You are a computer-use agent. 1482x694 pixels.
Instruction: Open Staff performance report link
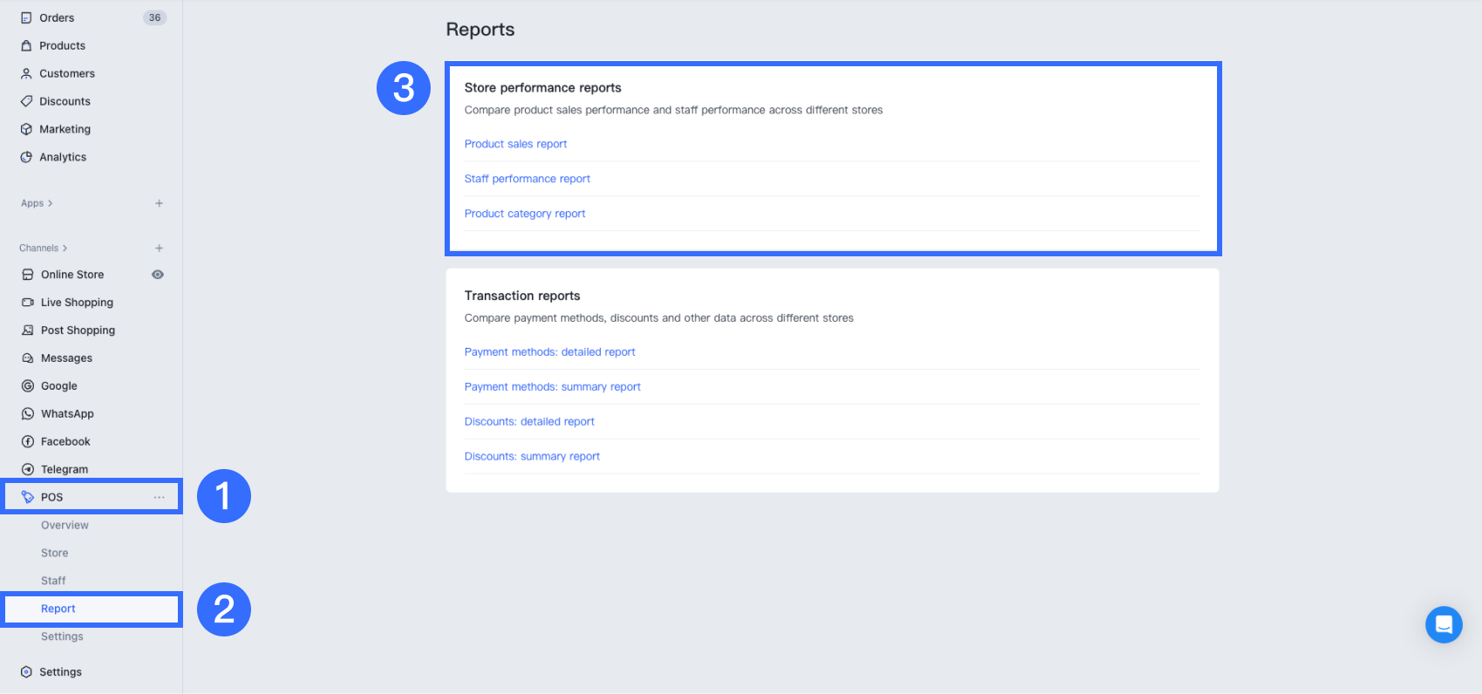(527, 179)
